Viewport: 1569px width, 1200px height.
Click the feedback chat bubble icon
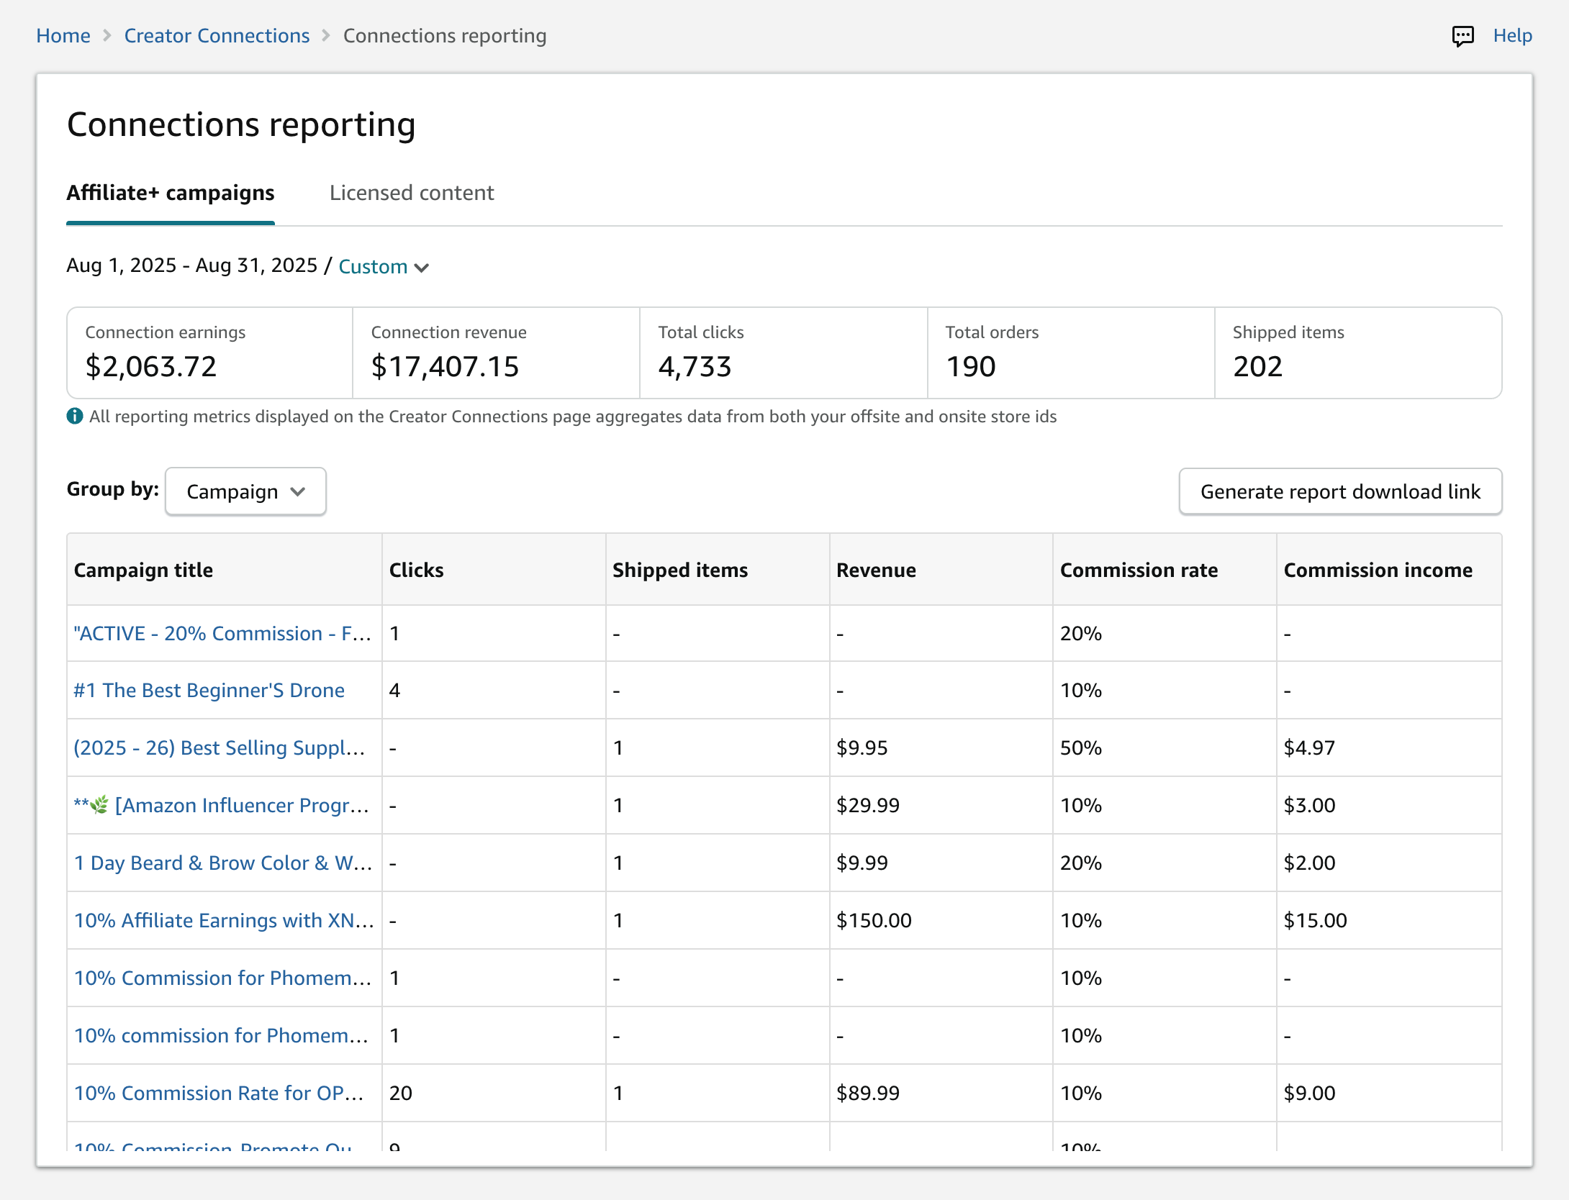[x=1462, y=36]
